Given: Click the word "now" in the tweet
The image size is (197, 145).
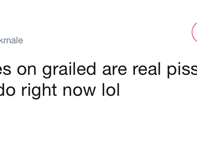Looking at the screenshot, I should 78,90.
